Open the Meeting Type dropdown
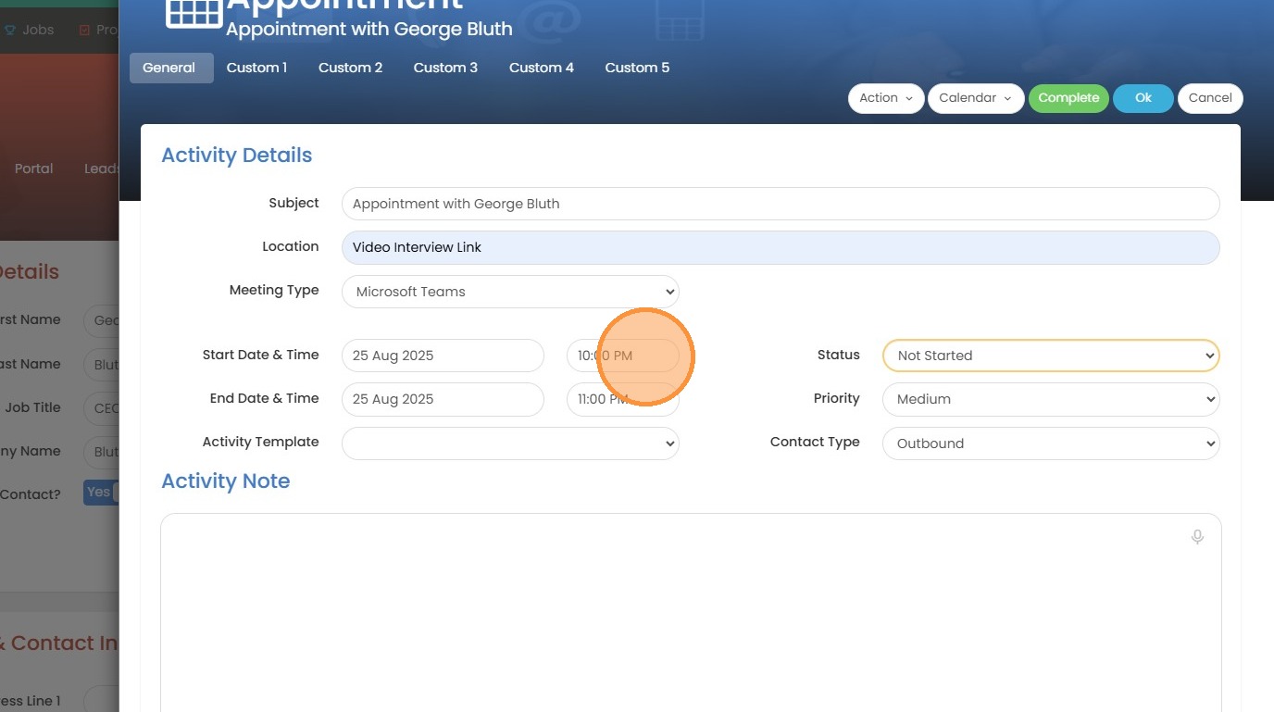Image resolution: width=1274 pixels, height=712 pixels. point(510,292)
